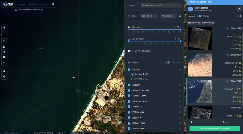Show info for Landsat 8 OLI + TIRS
Viewport: 243px width, 134px height.
coord(180,90)
